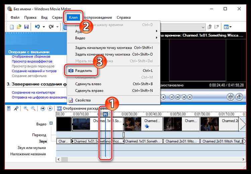Screen dimensions: 251x174
Task: Open the Set Audio Levels tool
Action: coord(9,109)
